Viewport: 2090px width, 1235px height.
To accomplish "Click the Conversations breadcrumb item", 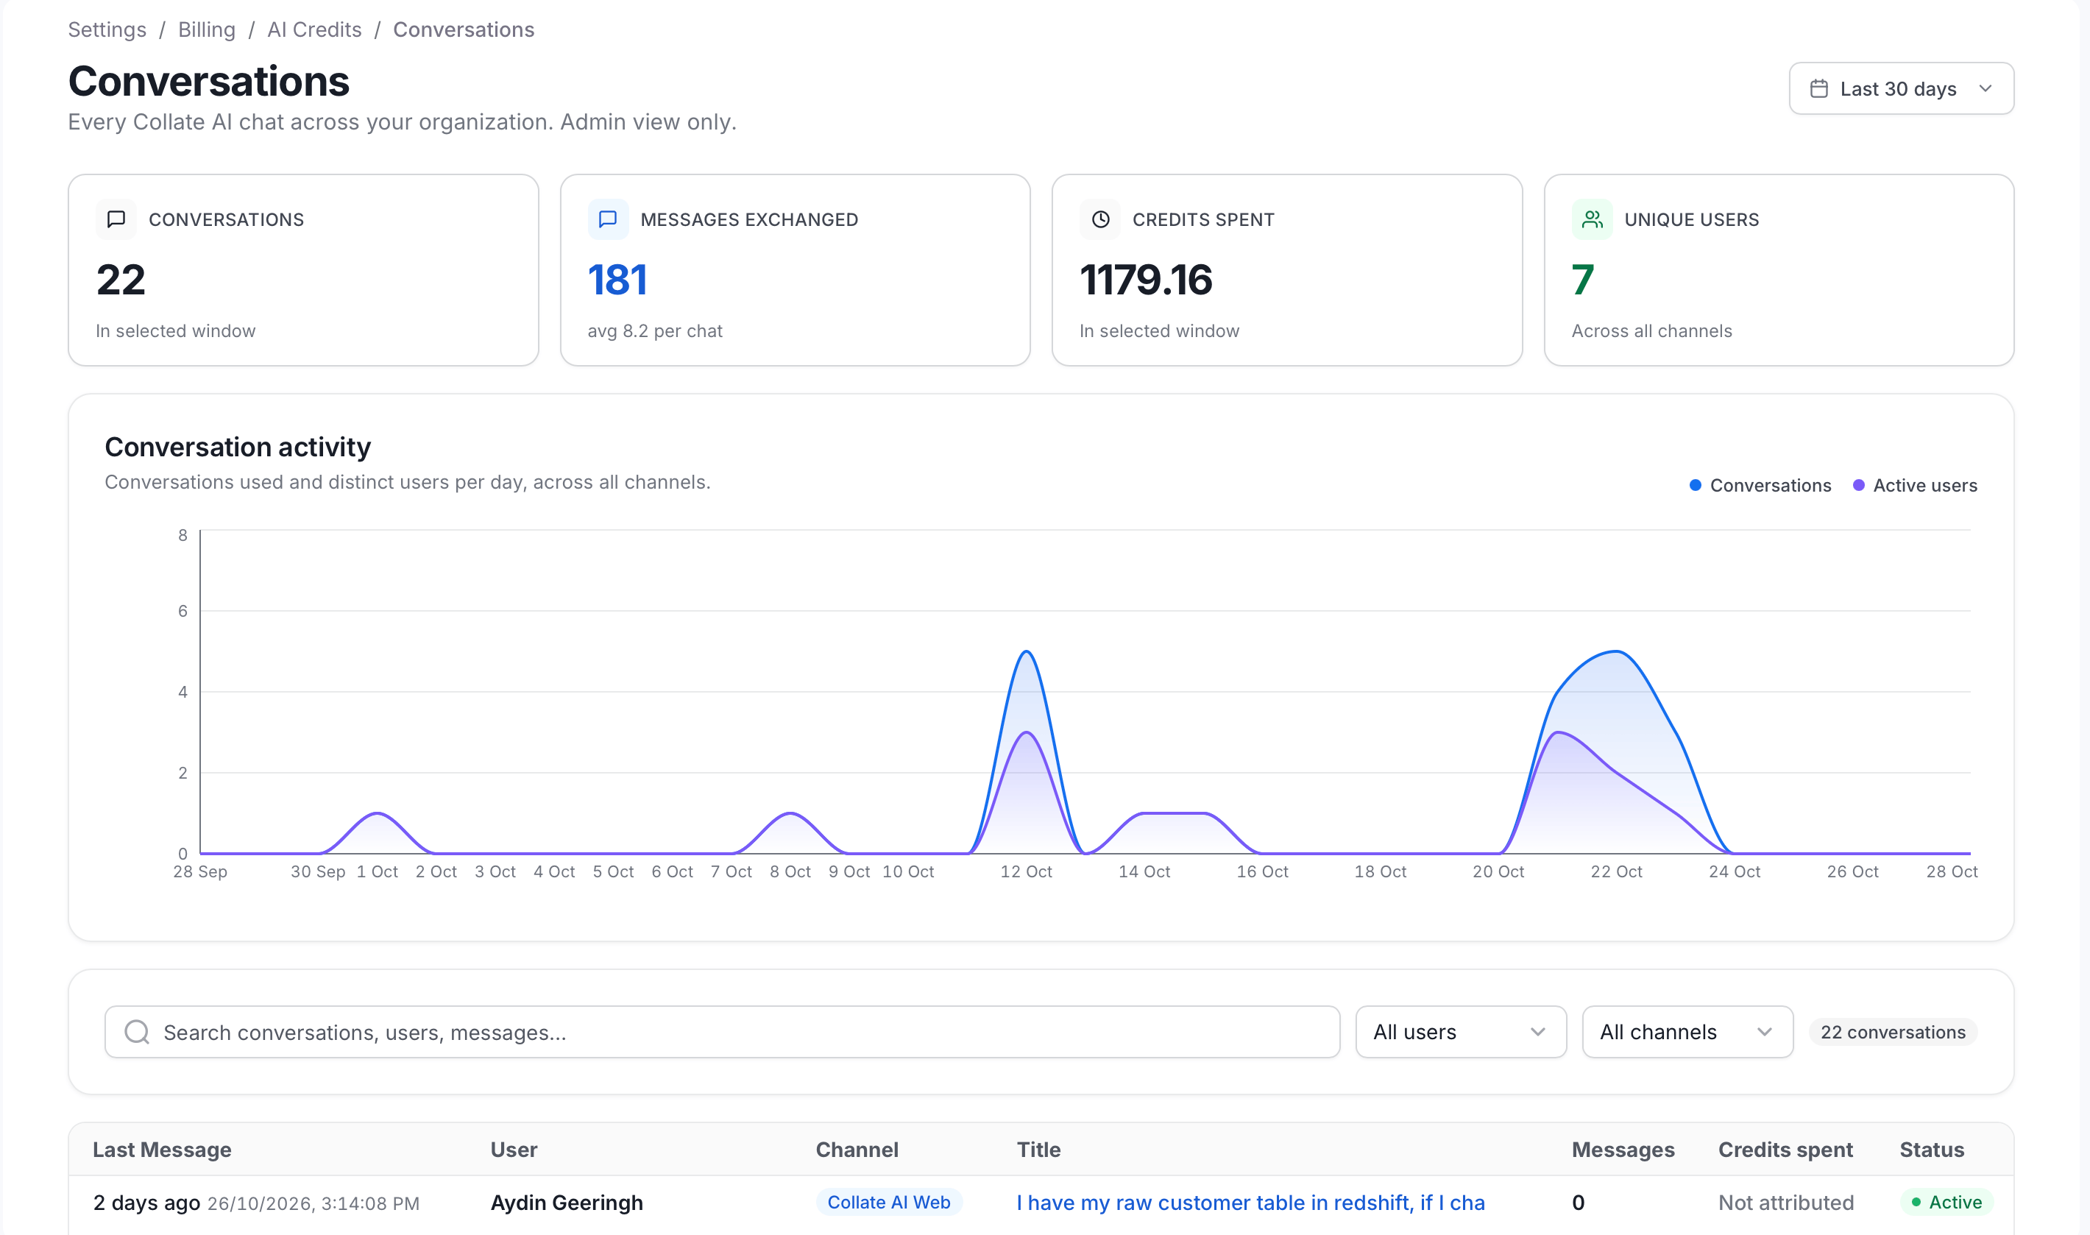I will pyautogui.click(x=464, y=29).
